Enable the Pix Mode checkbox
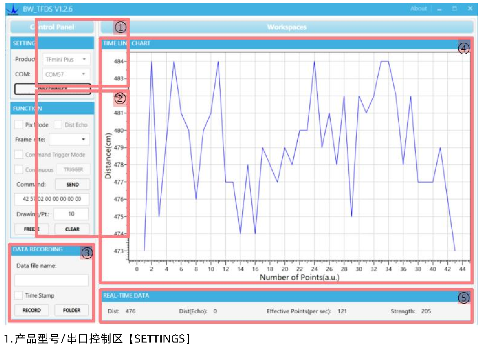 (x=18, y=125)
